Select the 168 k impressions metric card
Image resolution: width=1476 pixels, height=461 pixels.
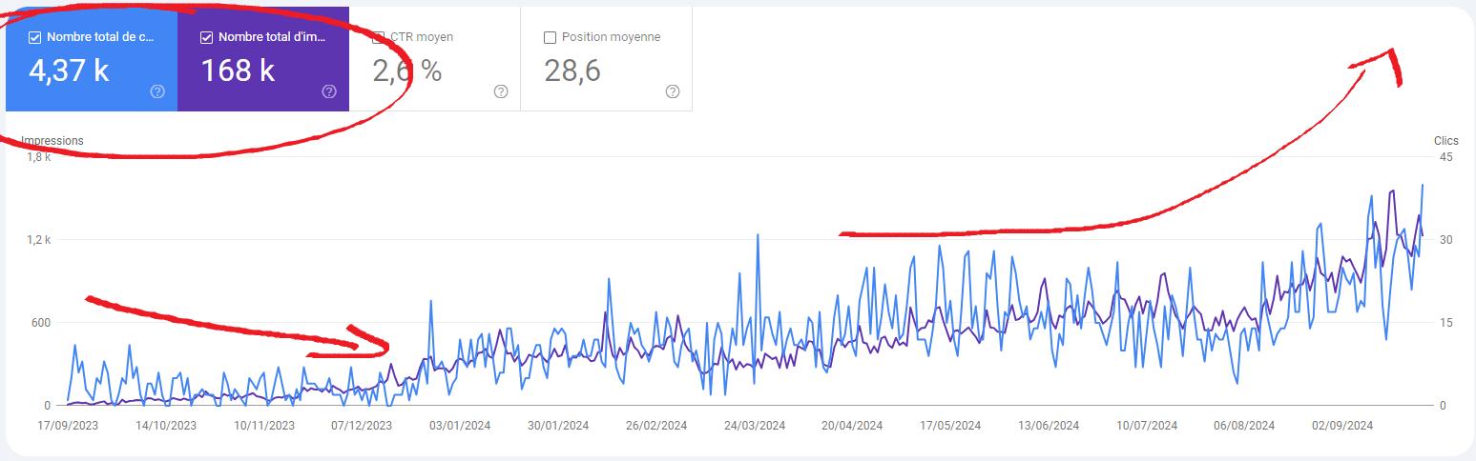[263, 59]
